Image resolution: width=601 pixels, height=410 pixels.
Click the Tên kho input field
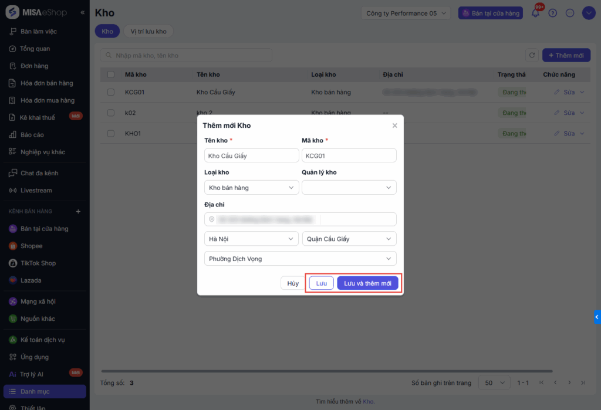252,155
